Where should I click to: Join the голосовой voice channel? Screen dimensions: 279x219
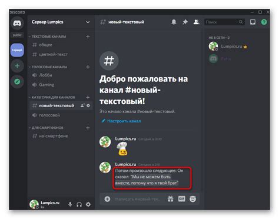[61, 115]
